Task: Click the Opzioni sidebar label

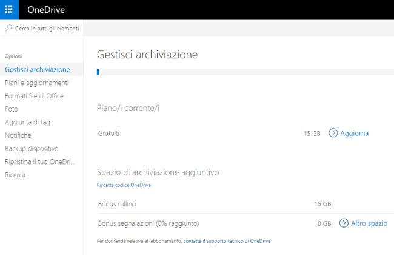Action: pos(13,56)
